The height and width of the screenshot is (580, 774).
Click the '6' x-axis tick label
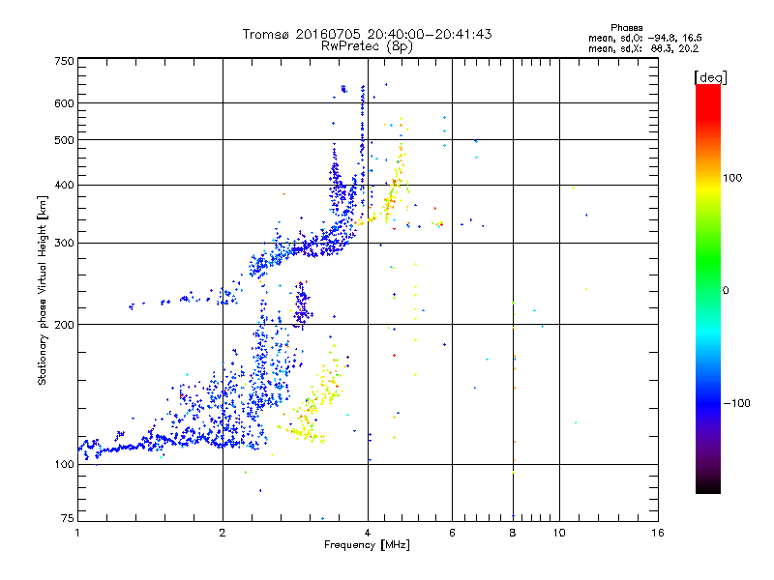452,533
